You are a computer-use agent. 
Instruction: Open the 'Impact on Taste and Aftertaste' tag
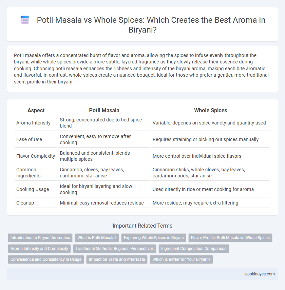point(117,259)
